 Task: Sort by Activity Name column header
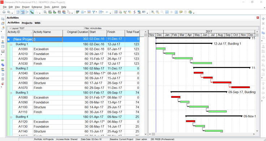coord(48,33)
